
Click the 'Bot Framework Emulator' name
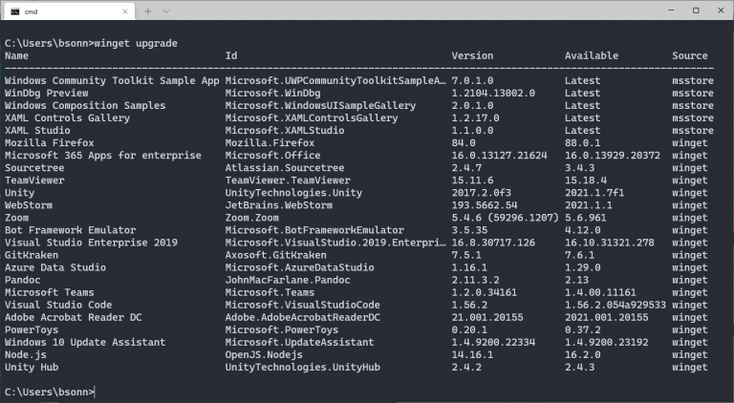tap(70, 230)
